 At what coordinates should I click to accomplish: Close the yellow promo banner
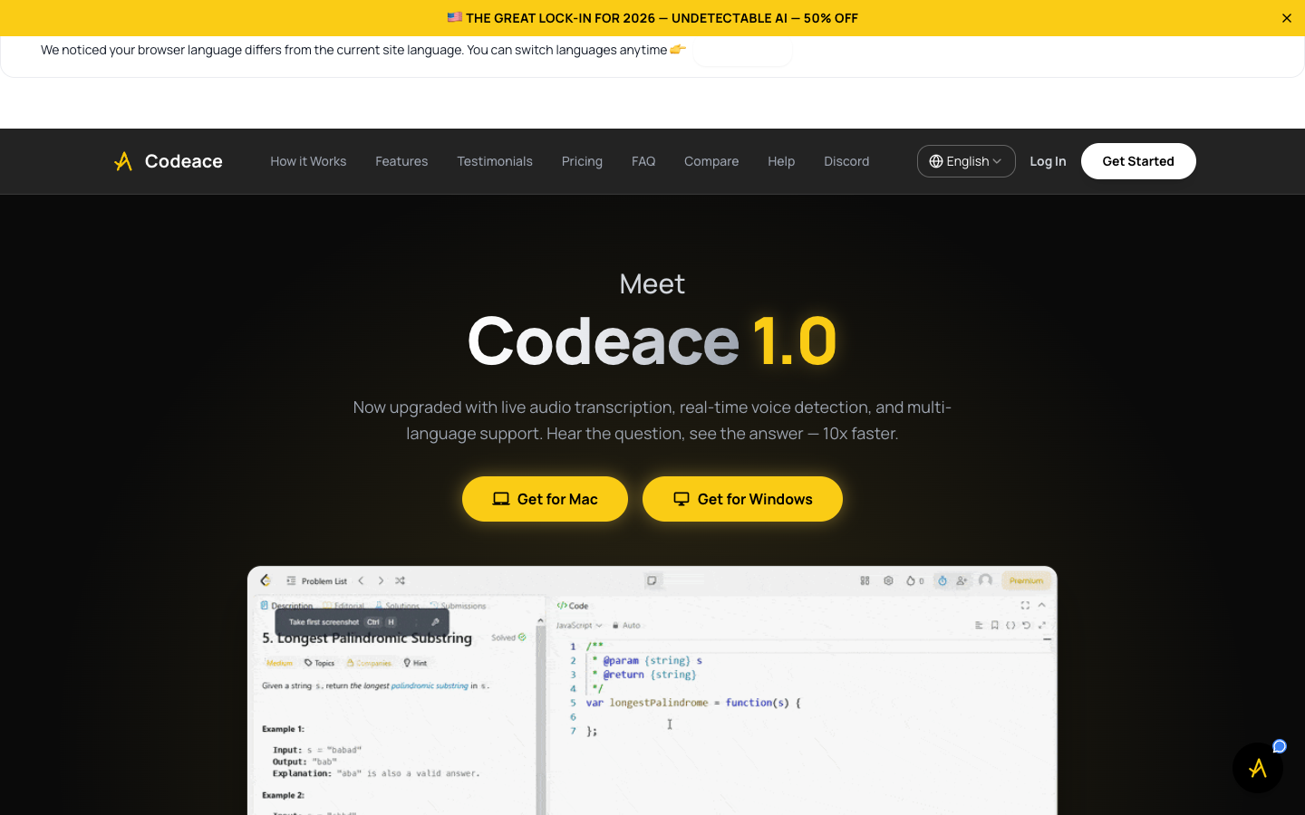click(1286, 18)
